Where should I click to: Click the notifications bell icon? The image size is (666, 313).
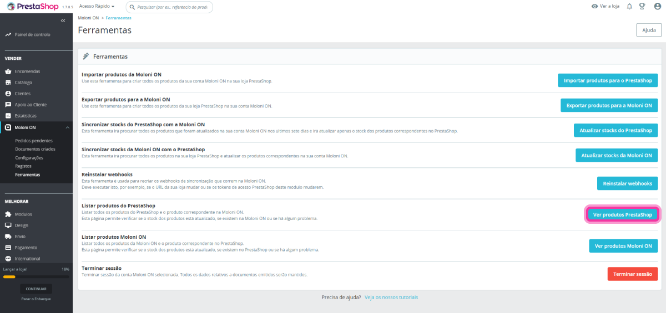(x=629, y=7)
